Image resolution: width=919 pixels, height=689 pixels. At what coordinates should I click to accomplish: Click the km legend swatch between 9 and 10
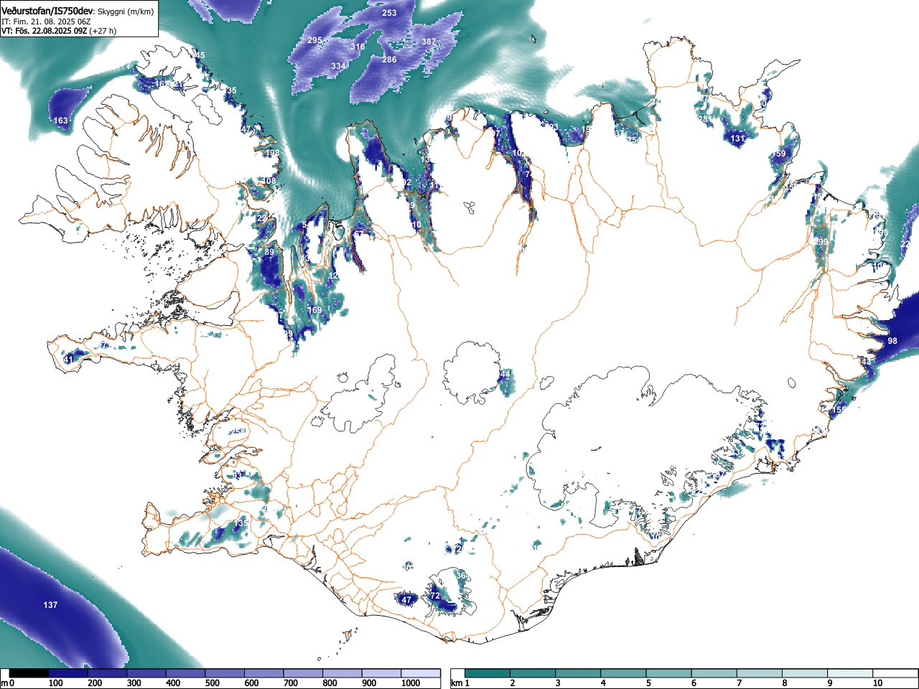click(x=849, y=673)
